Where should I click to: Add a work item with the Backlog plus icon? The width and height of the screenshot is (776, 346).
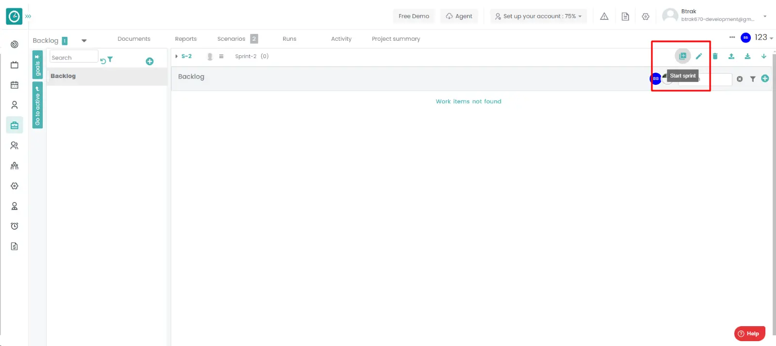click(765, 79)
